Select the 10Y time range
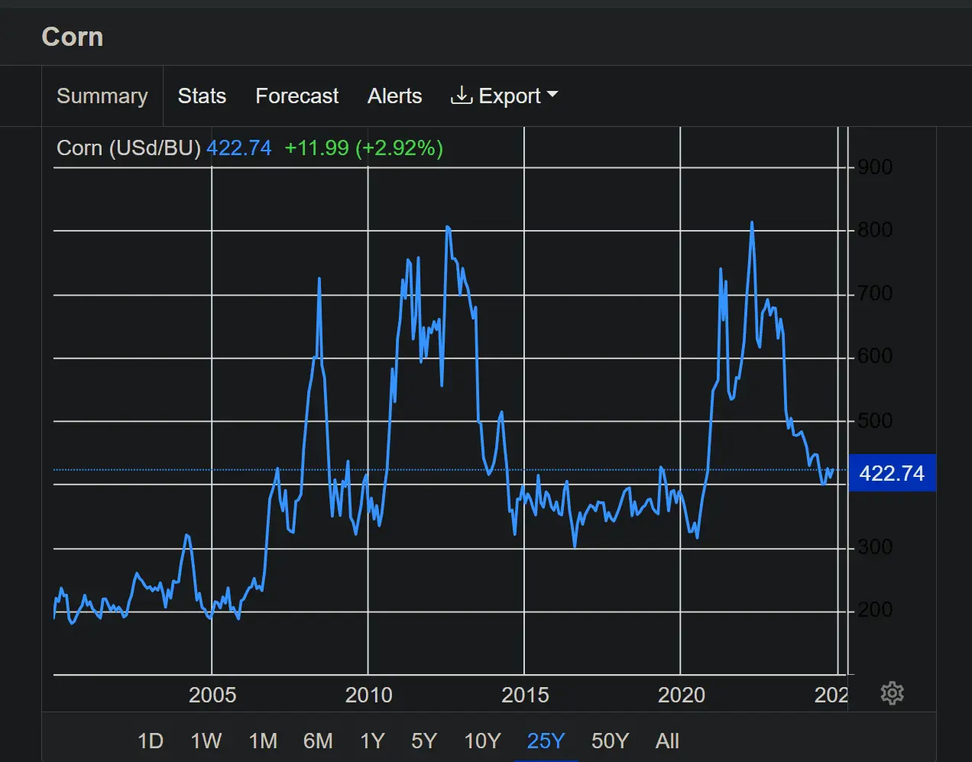Screen dimensions: 972x762 (482, 741)
